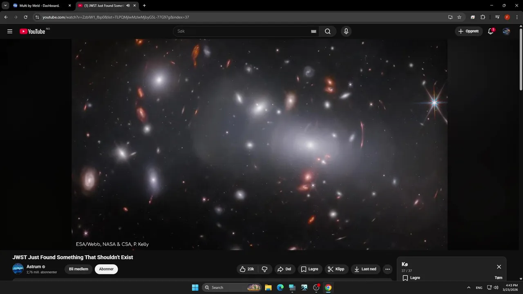523x294 pixels.
Task: Open Chrome profile F avatar
Action: coord(507,17)
